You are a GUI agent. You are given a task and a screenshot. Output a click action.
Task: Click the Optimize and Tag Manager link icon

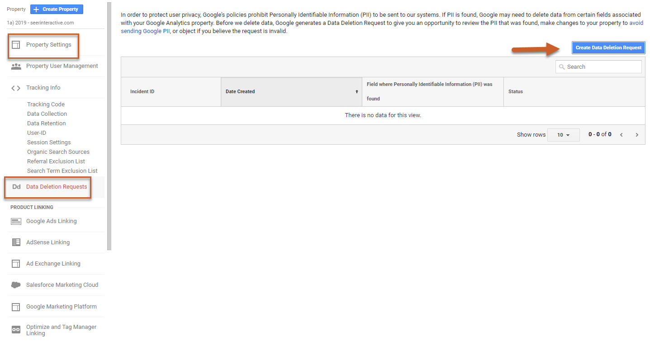16,330
